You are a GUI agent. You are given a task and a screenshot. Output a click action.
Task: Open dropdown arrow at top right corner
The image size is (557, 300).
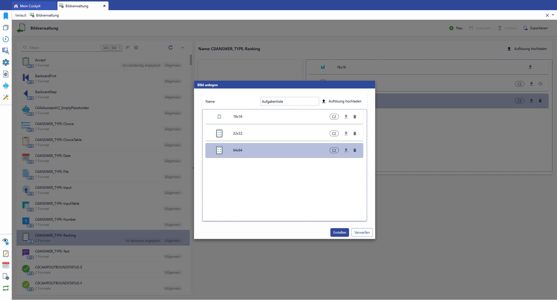[553, 15]
